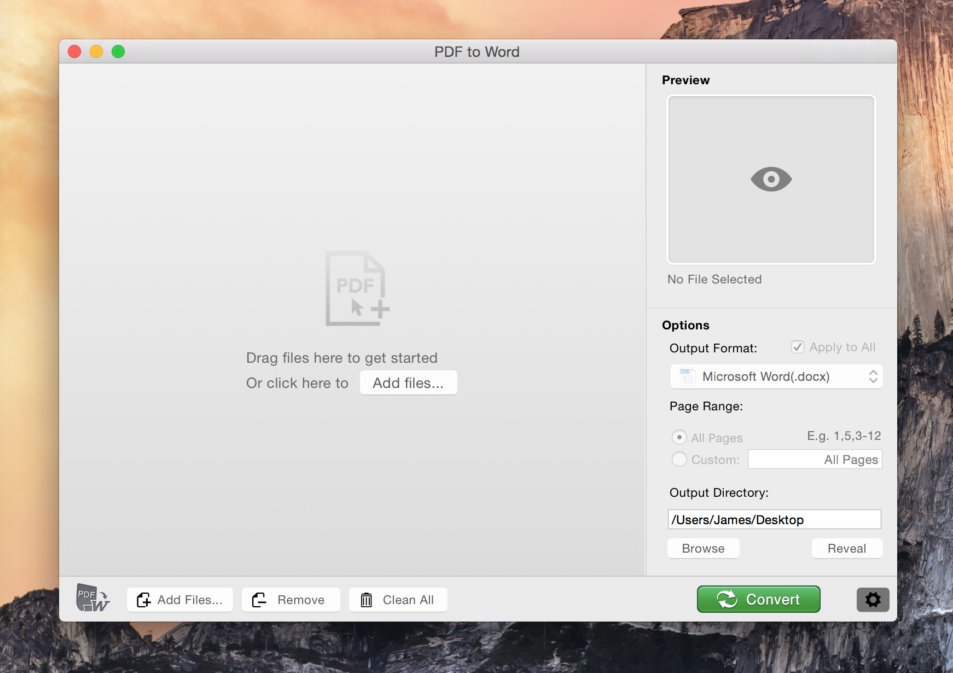
Task: Click the 'E.g. 1,5,3-12' hint text
Action: [844, 436]
